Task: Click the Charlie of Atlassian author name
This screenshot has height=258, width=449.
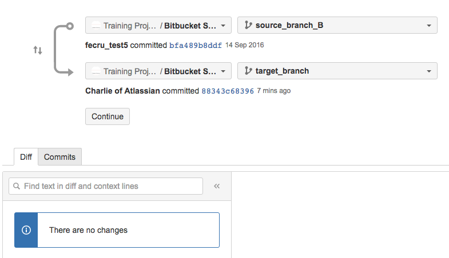Action: [x=124, y=91]
